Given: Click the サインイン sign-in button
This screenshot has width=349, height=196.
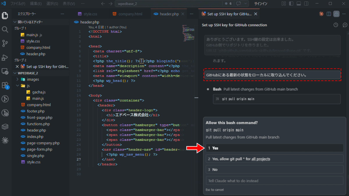Looking at the screenshot, I should [x=260, y=4].
